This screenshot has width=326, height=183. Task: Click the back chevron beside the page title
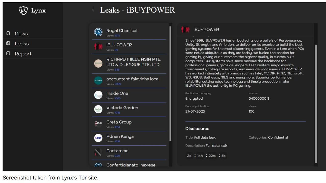coord(93,9)
